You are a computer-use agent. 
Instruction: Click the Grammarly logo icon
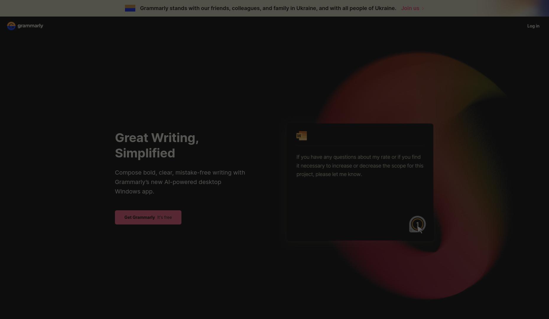[11, 26]
